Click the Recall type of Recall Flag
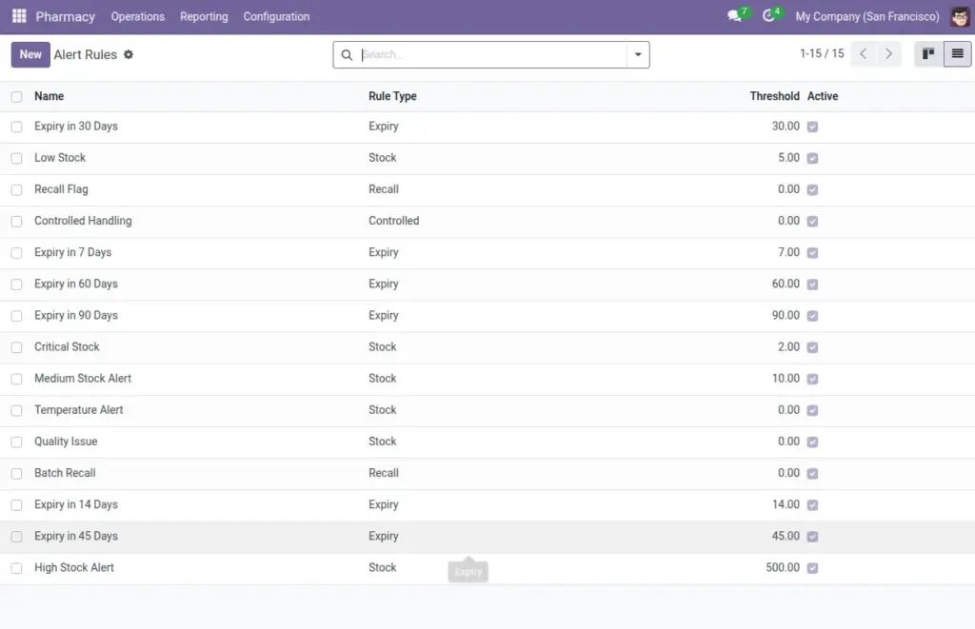975x629 pixels. 384,189
